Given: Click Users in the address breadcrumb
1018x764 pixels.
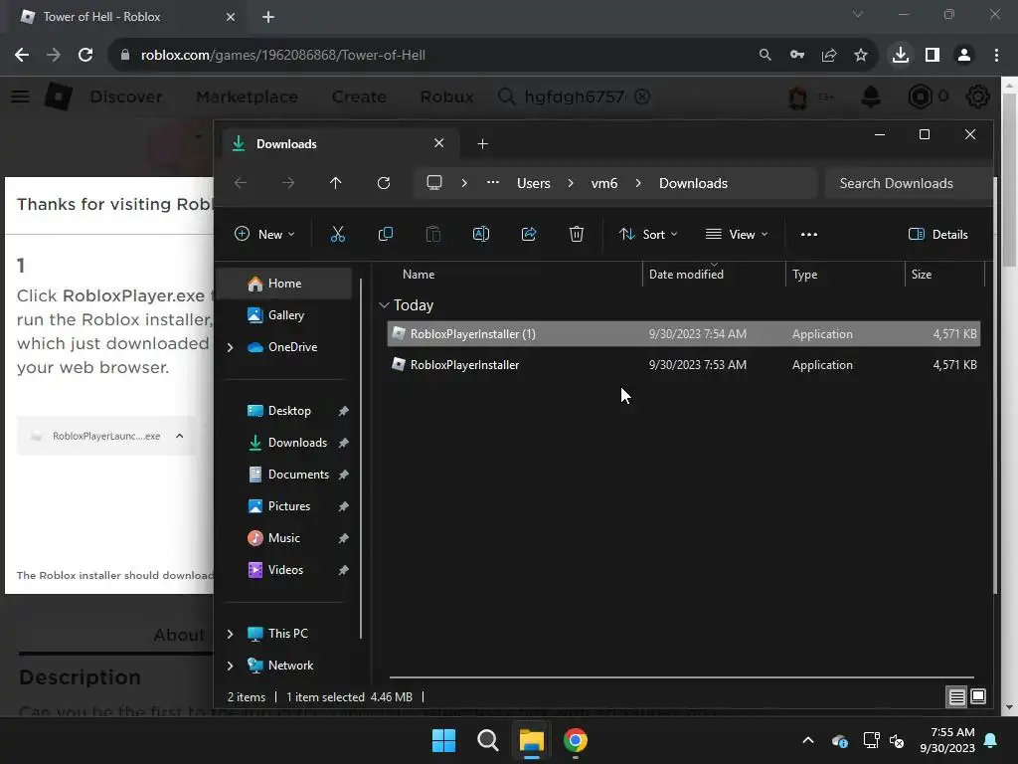Looking at the screenshot, I should point(534,183).
